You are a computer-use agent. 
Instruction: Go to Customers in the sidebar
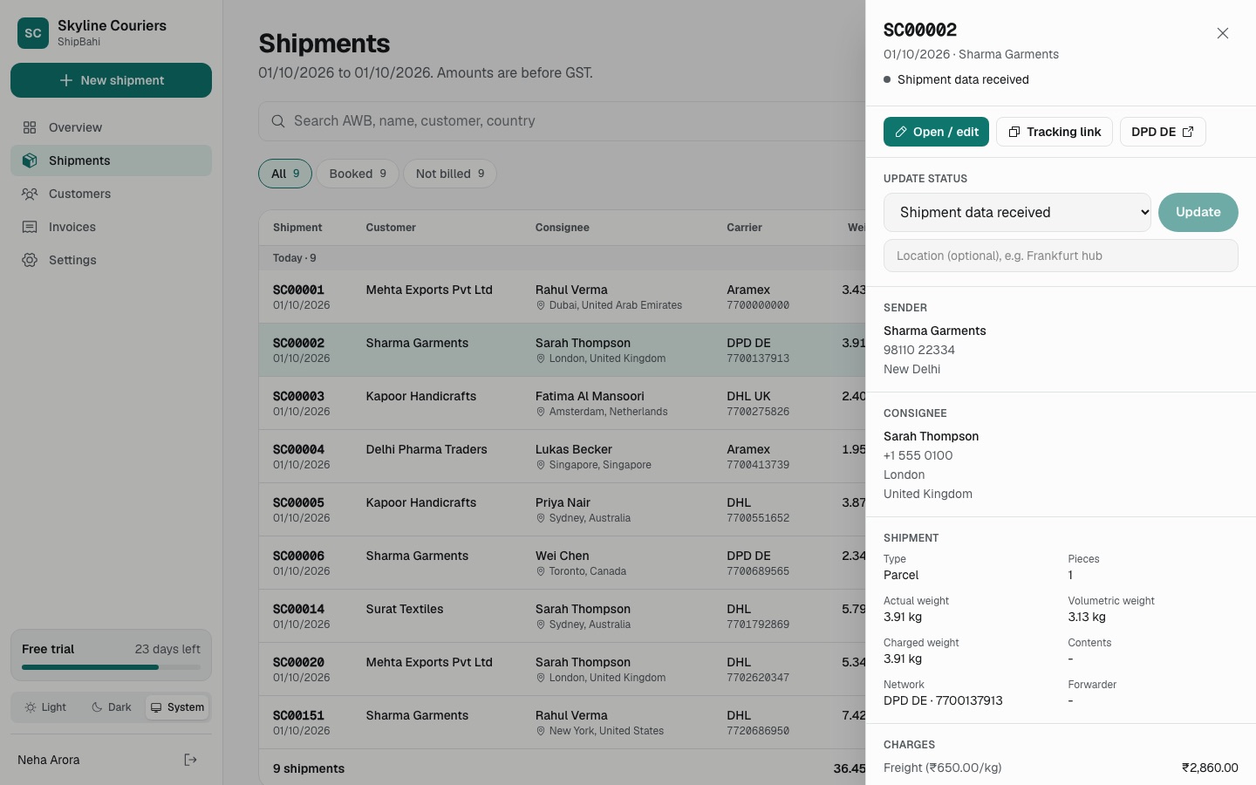pyautogui.click(x=111, y=194)
